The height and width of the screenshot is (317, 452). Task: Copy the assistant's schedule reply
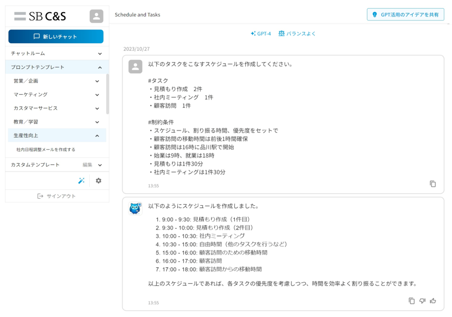pos(412,301)
